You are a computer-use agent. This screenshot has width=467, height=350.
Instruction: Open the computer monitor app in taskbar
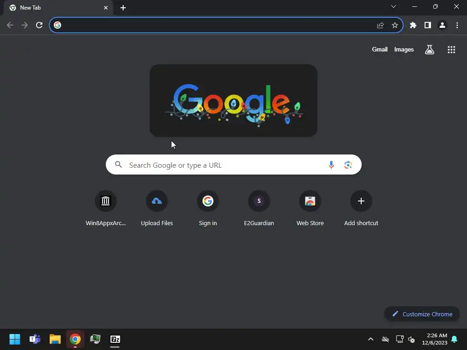click(95, 339)
